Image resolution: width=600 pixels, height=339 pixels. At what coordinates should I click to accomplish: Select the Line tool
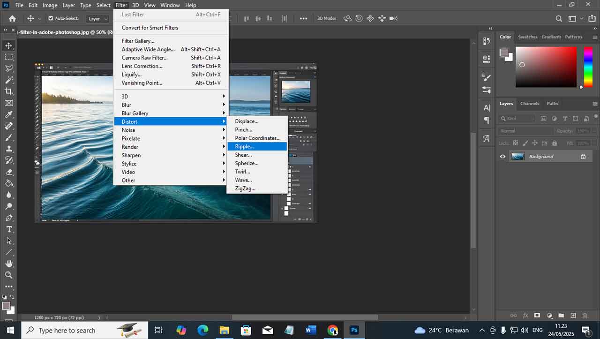8,252
